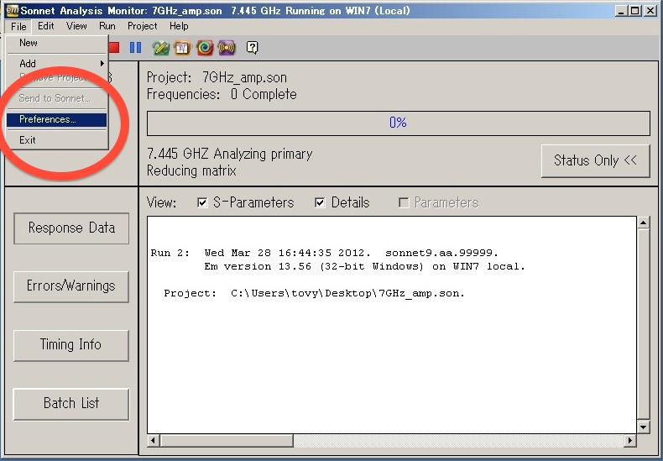Open the Run menu

[x=107, y=26]
